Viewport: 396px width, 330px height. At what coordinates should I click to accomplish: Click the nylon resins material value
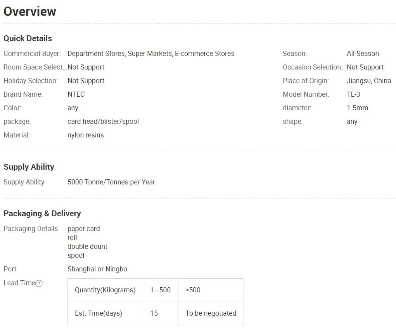pyautogui.click(x=86, y=135)
